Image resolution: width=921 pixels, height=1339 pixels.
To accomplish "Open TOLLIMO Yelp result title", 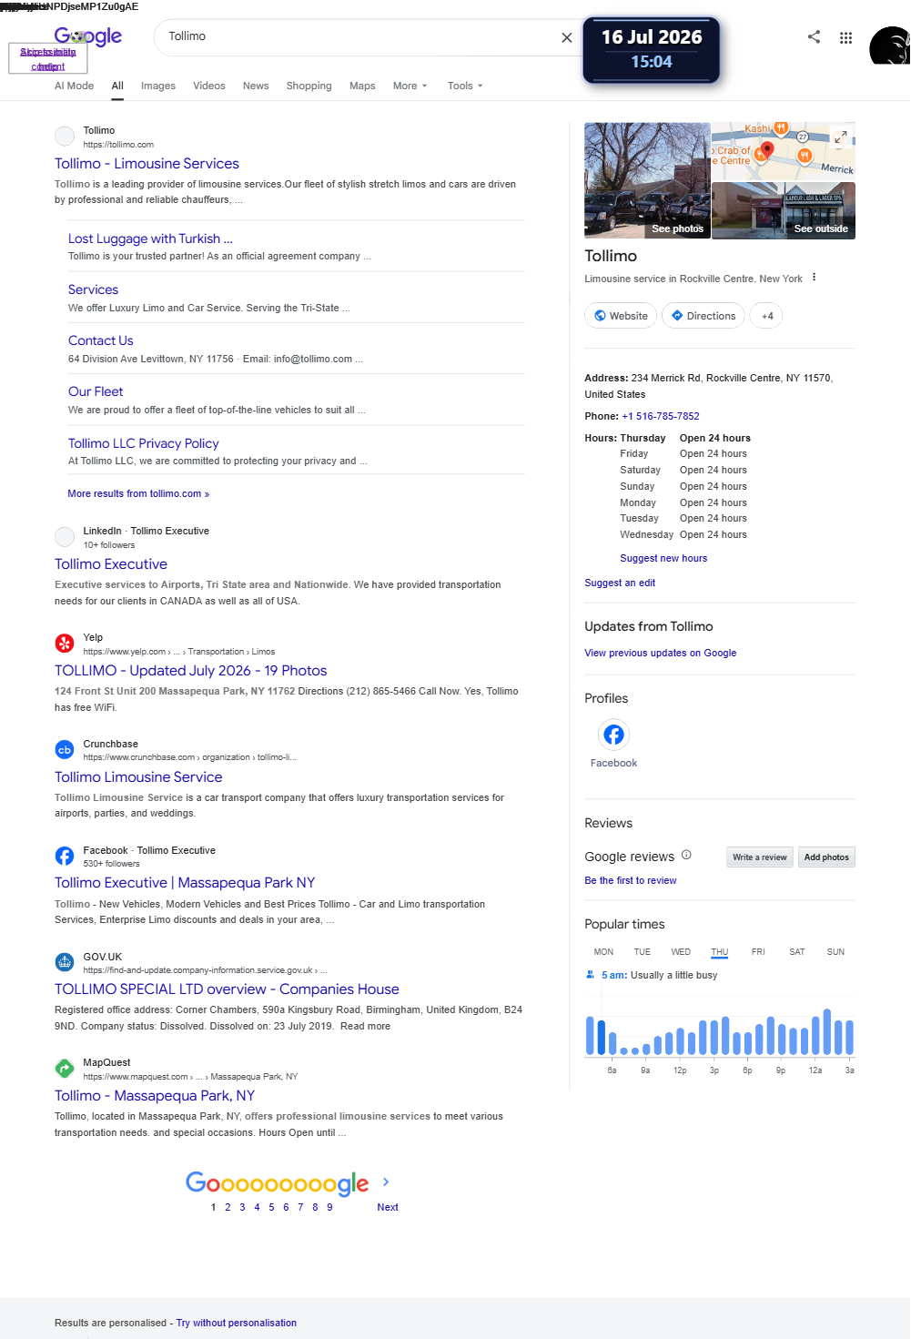I will 190,671.
